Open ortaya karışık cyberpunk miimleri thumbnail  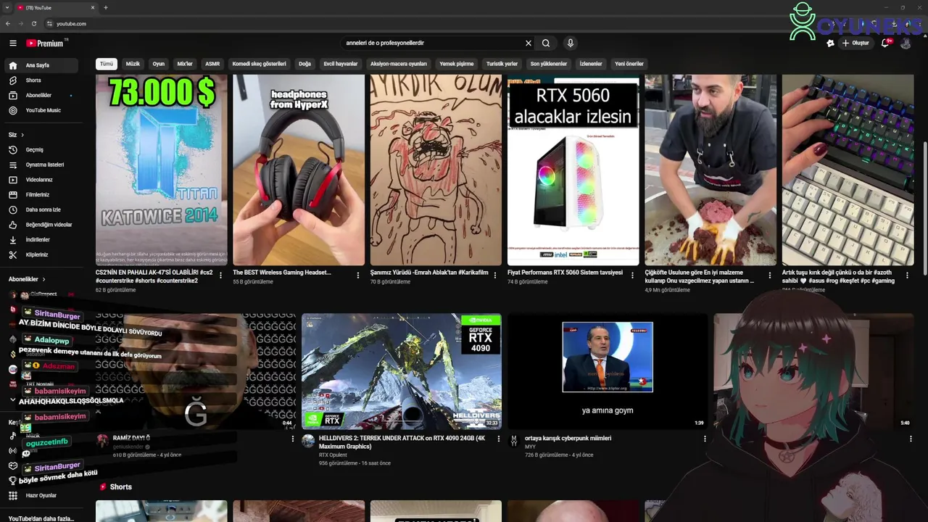608,371
